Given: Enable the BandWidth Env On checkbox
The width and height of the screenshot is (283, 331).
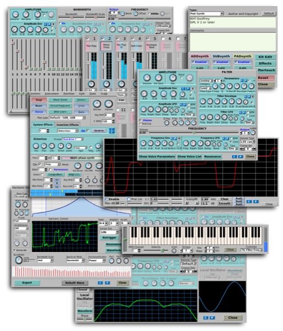Looking at the screenshot, I should pos(60,23).
